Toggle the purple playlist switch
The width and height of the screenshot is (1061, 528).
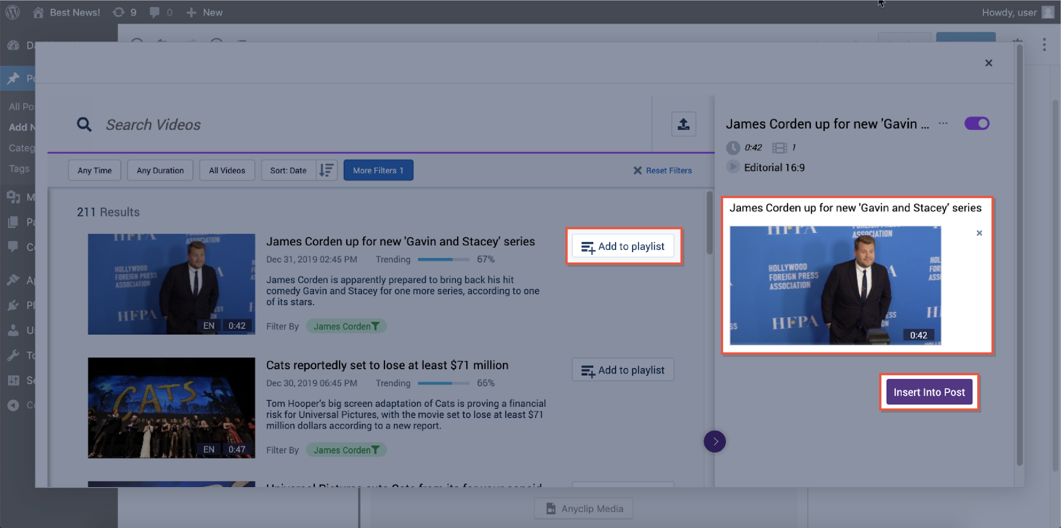[x=977, y=124]
